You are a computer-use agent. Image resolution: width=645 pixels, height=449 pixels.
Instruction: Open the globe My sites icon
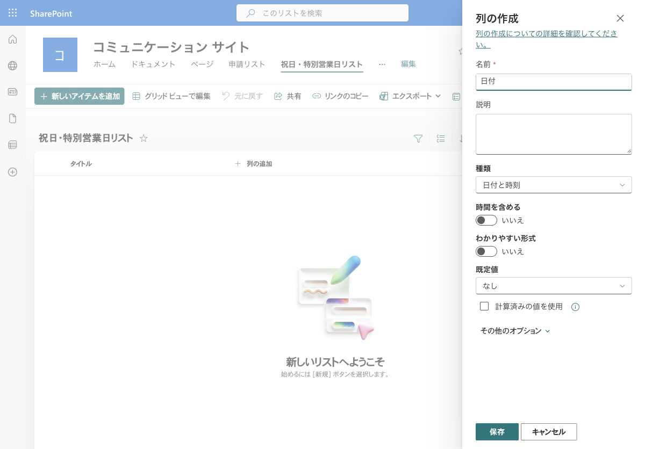[x=12, y=66]
